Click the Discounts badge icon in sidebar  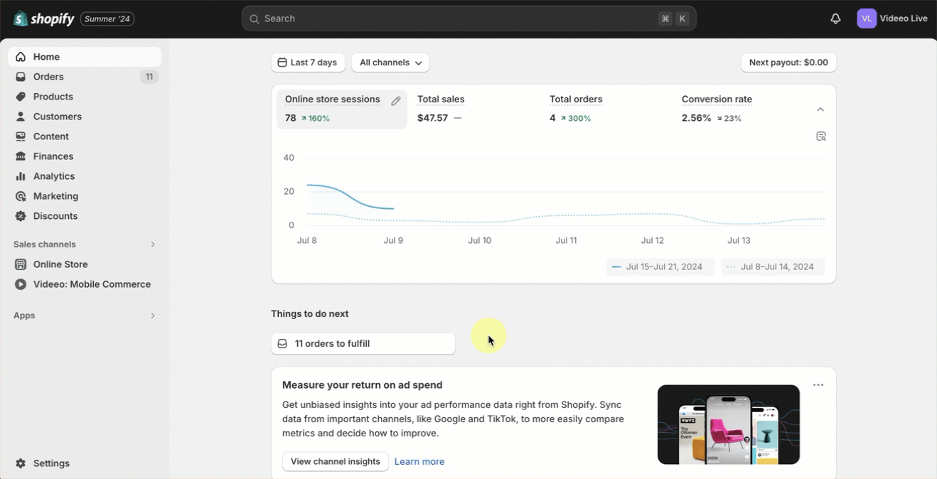[21, 216]
